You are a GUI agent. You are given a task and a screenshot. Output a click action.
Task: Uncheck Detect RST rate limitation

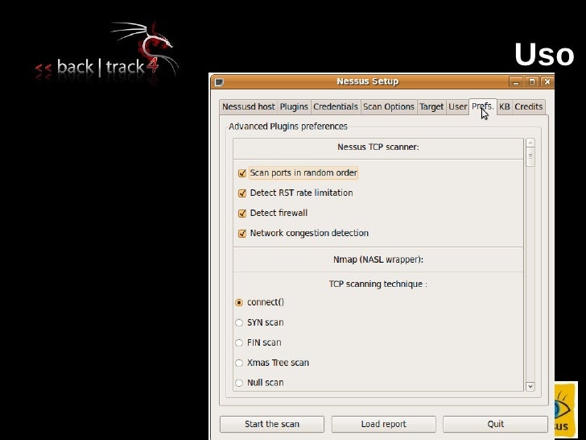pos(242,193)
